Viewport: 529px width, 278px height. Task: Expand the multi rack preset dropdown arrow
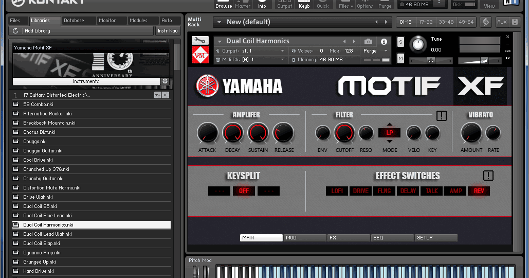click(219, 22)
